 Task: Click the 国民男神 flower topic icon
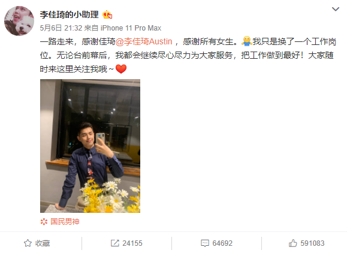tap(44, 222)
